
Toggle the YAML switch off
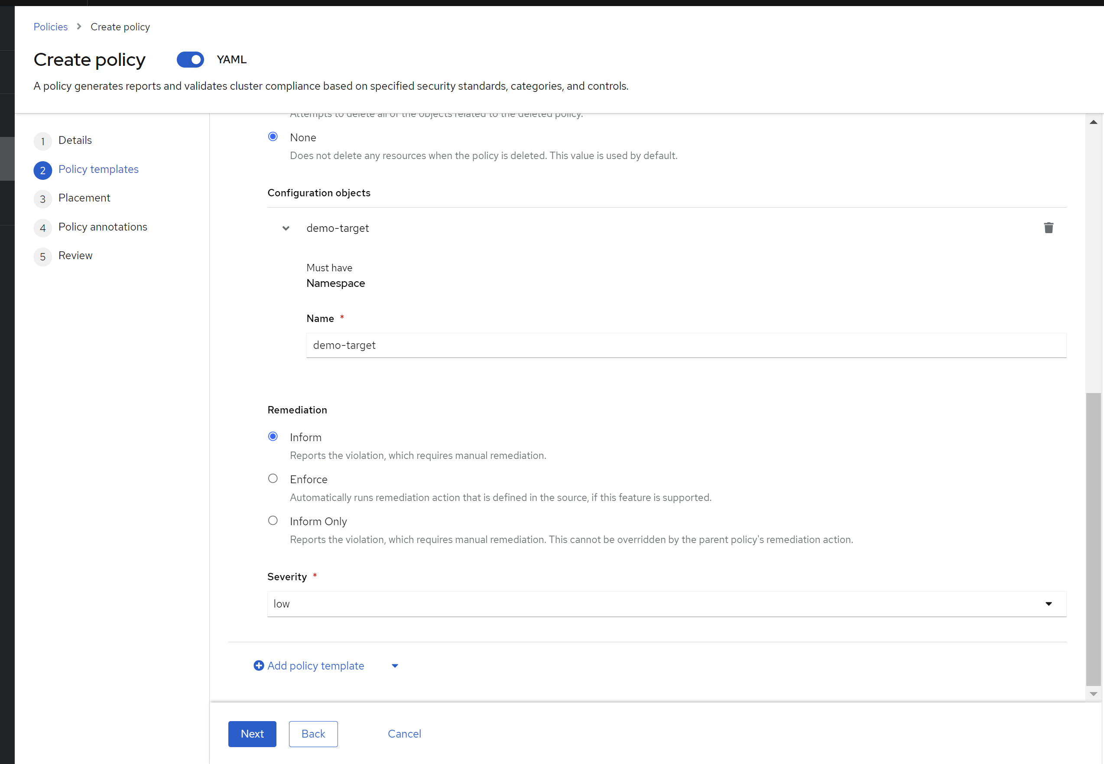(190, 59)
